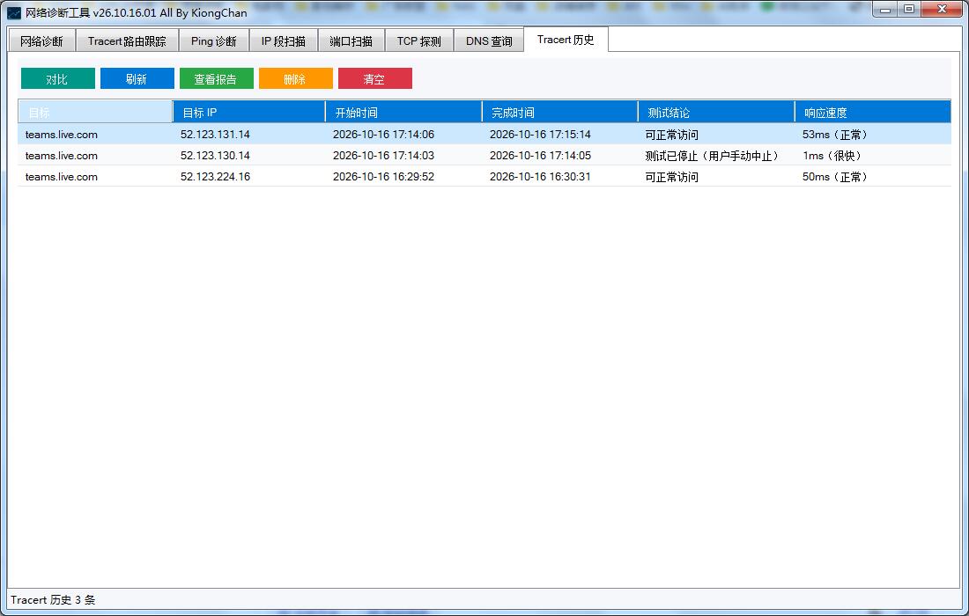Click the app icon in the title bar

13,12
